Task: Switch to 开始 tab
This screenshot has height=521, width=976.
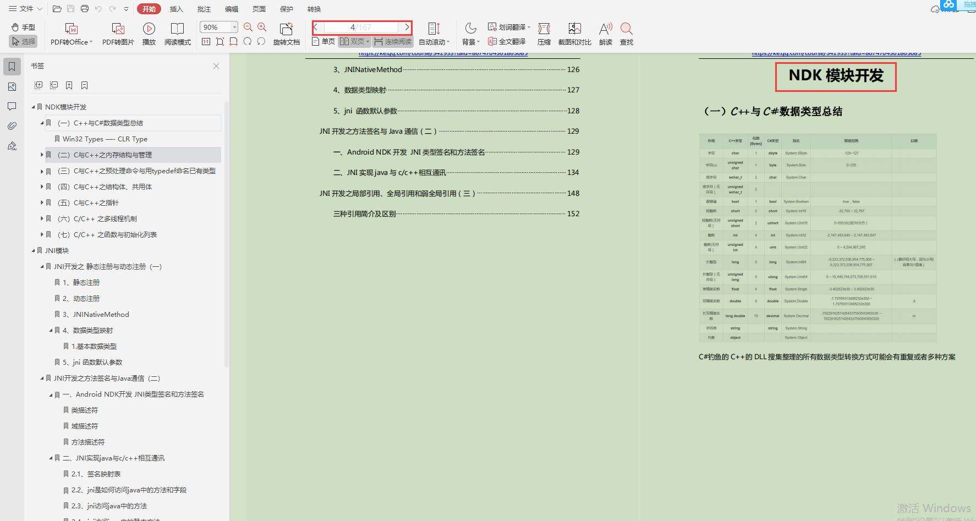Action: pyautogui.click(x=149, y=9)
